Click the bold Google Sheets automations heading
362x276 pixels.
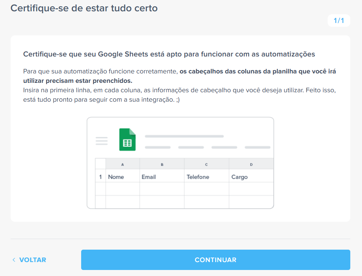click(169, 54)
